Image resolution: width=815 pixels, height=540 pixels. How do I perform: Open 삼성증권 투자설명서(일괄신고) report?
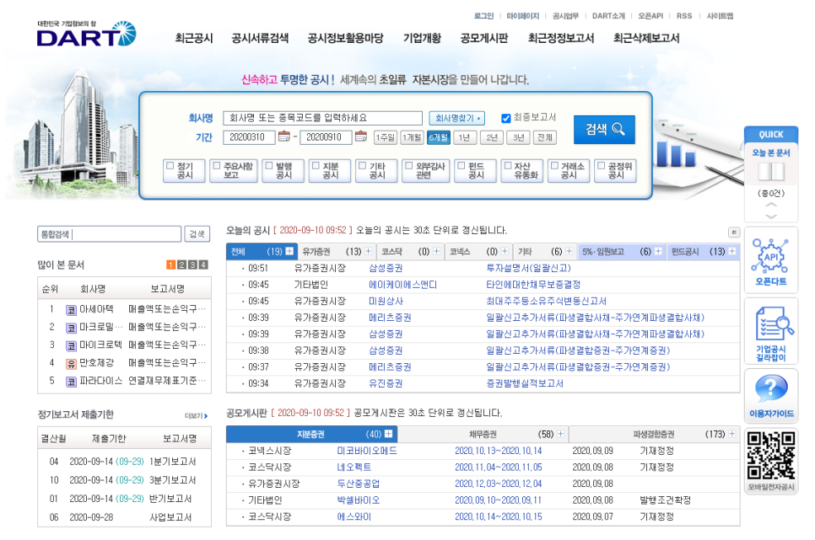(528, 268)
